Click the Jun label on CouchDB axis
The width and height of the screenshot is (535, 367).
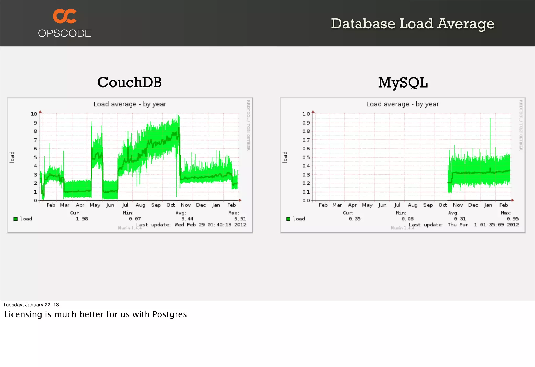[110, 205]
